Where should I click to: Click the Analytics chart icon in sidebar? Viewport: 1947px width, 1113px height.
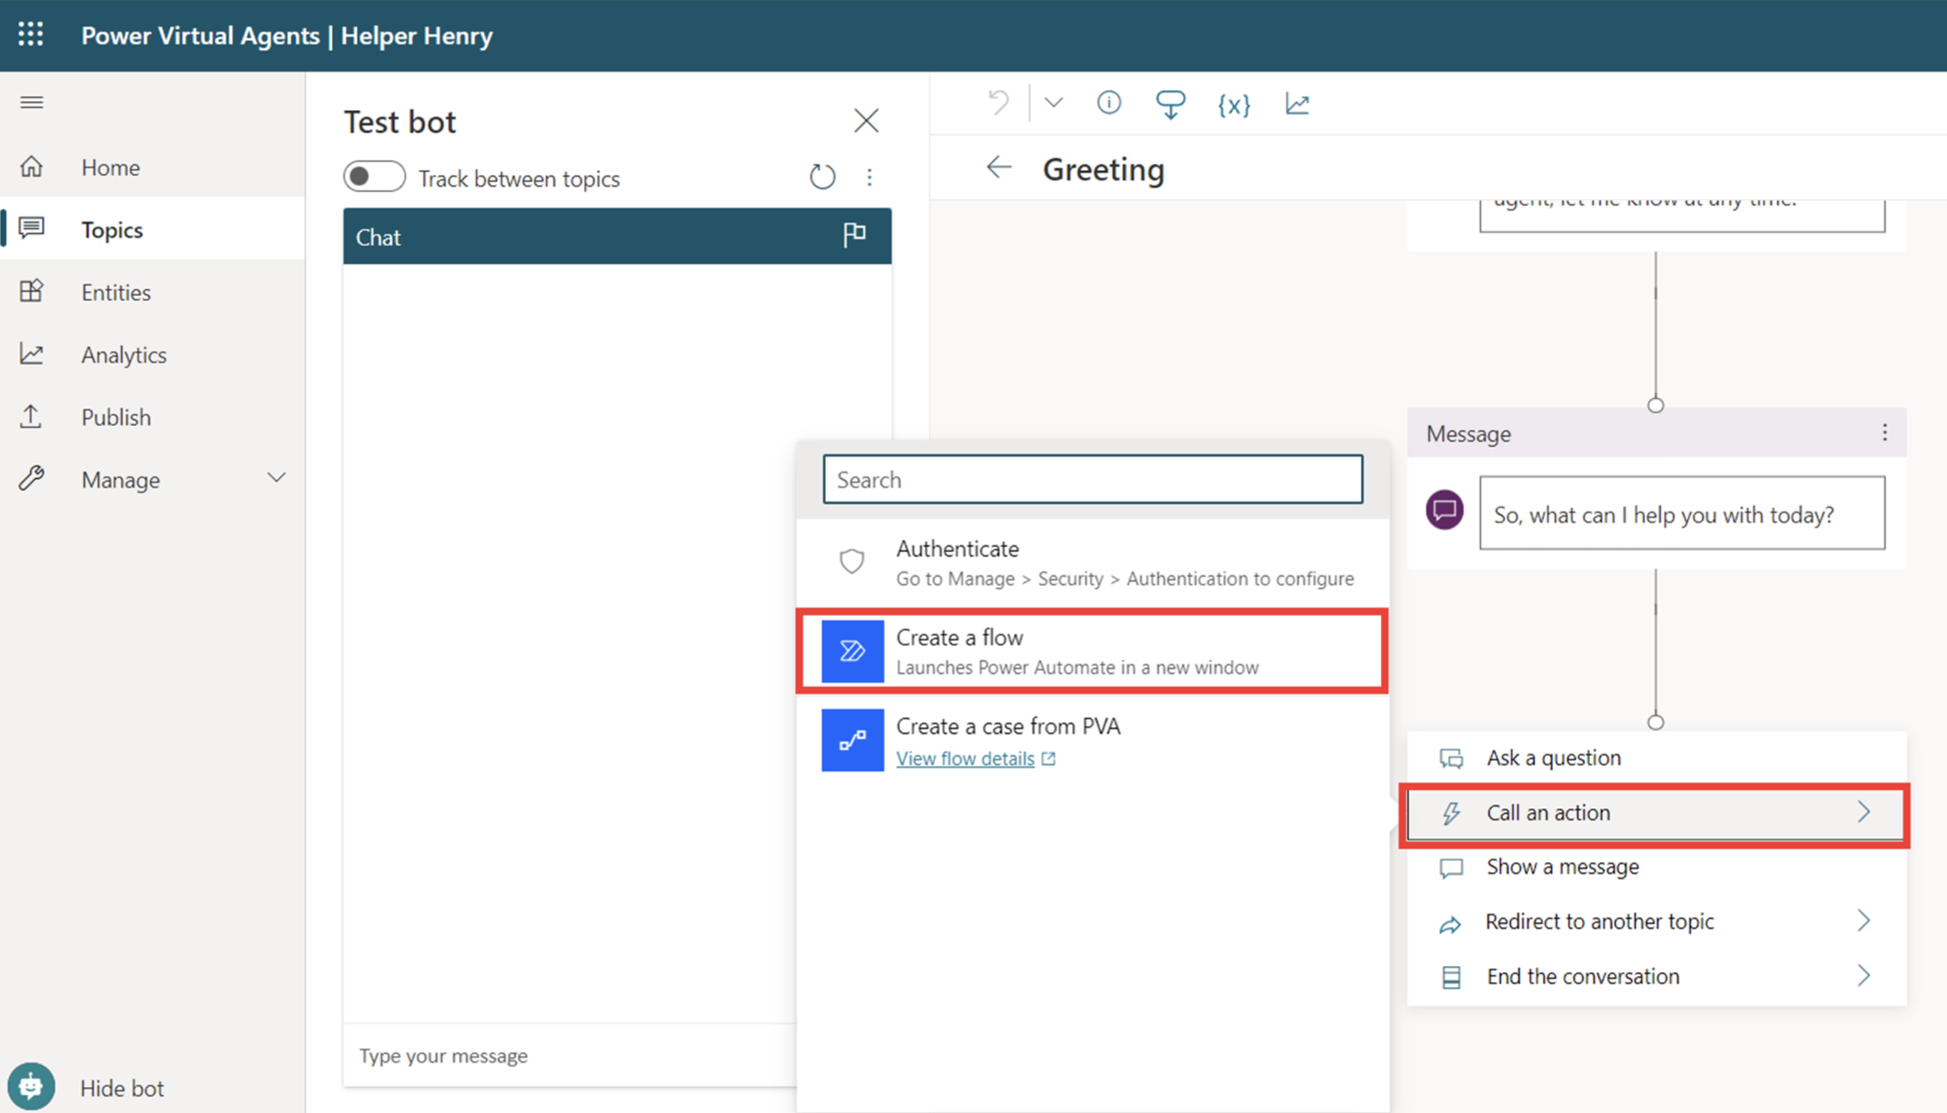point(31,354)
